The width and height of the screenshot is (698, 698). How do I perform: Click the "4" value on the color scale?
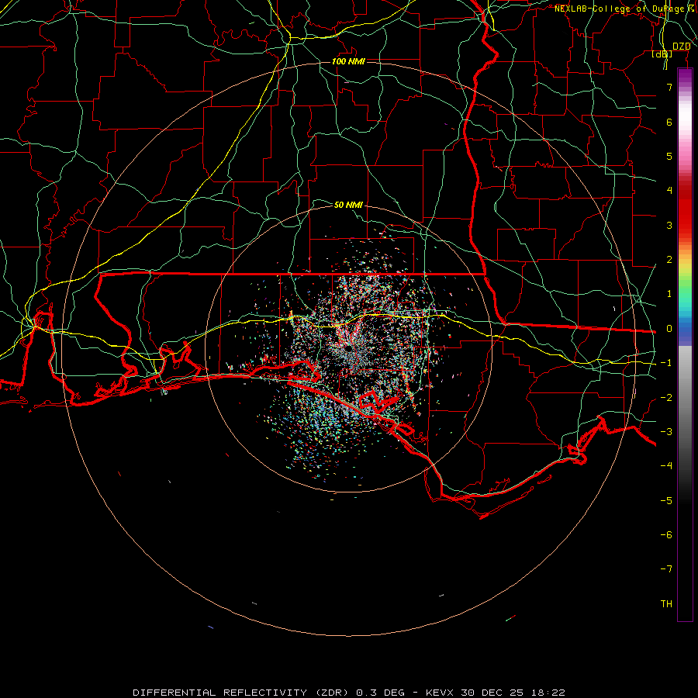(x=669, y=191)
